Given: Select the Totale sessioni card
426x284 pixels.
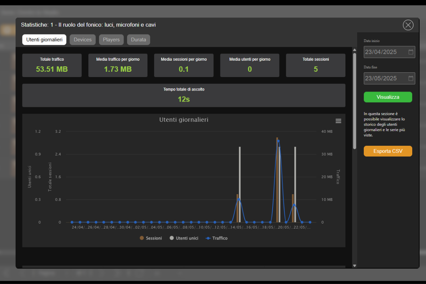Looking at the screenshot, I should [x=316, y=65].
